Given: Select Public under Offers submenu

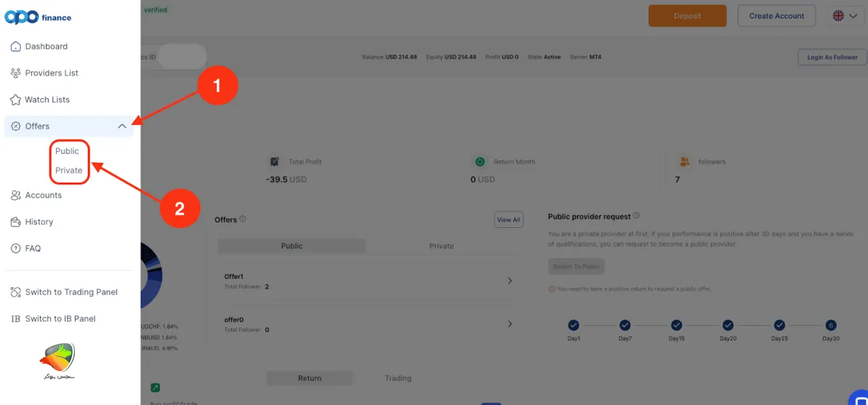Looking at the screenshot, I should (67, 151).
